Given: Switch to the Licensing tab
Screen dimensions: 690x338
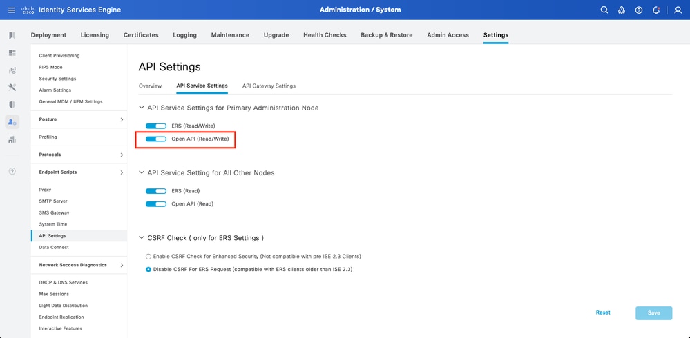Looking at the screenshot, I should click(x=95, y=35).
